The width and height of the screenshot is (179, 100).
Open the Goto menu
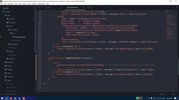pos(24,4)
